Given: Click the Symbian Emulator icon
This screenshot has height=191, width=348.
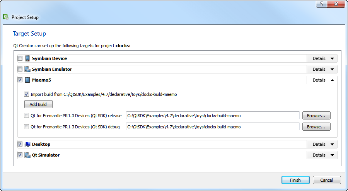Looking at the screenshot, I should 27,69.
